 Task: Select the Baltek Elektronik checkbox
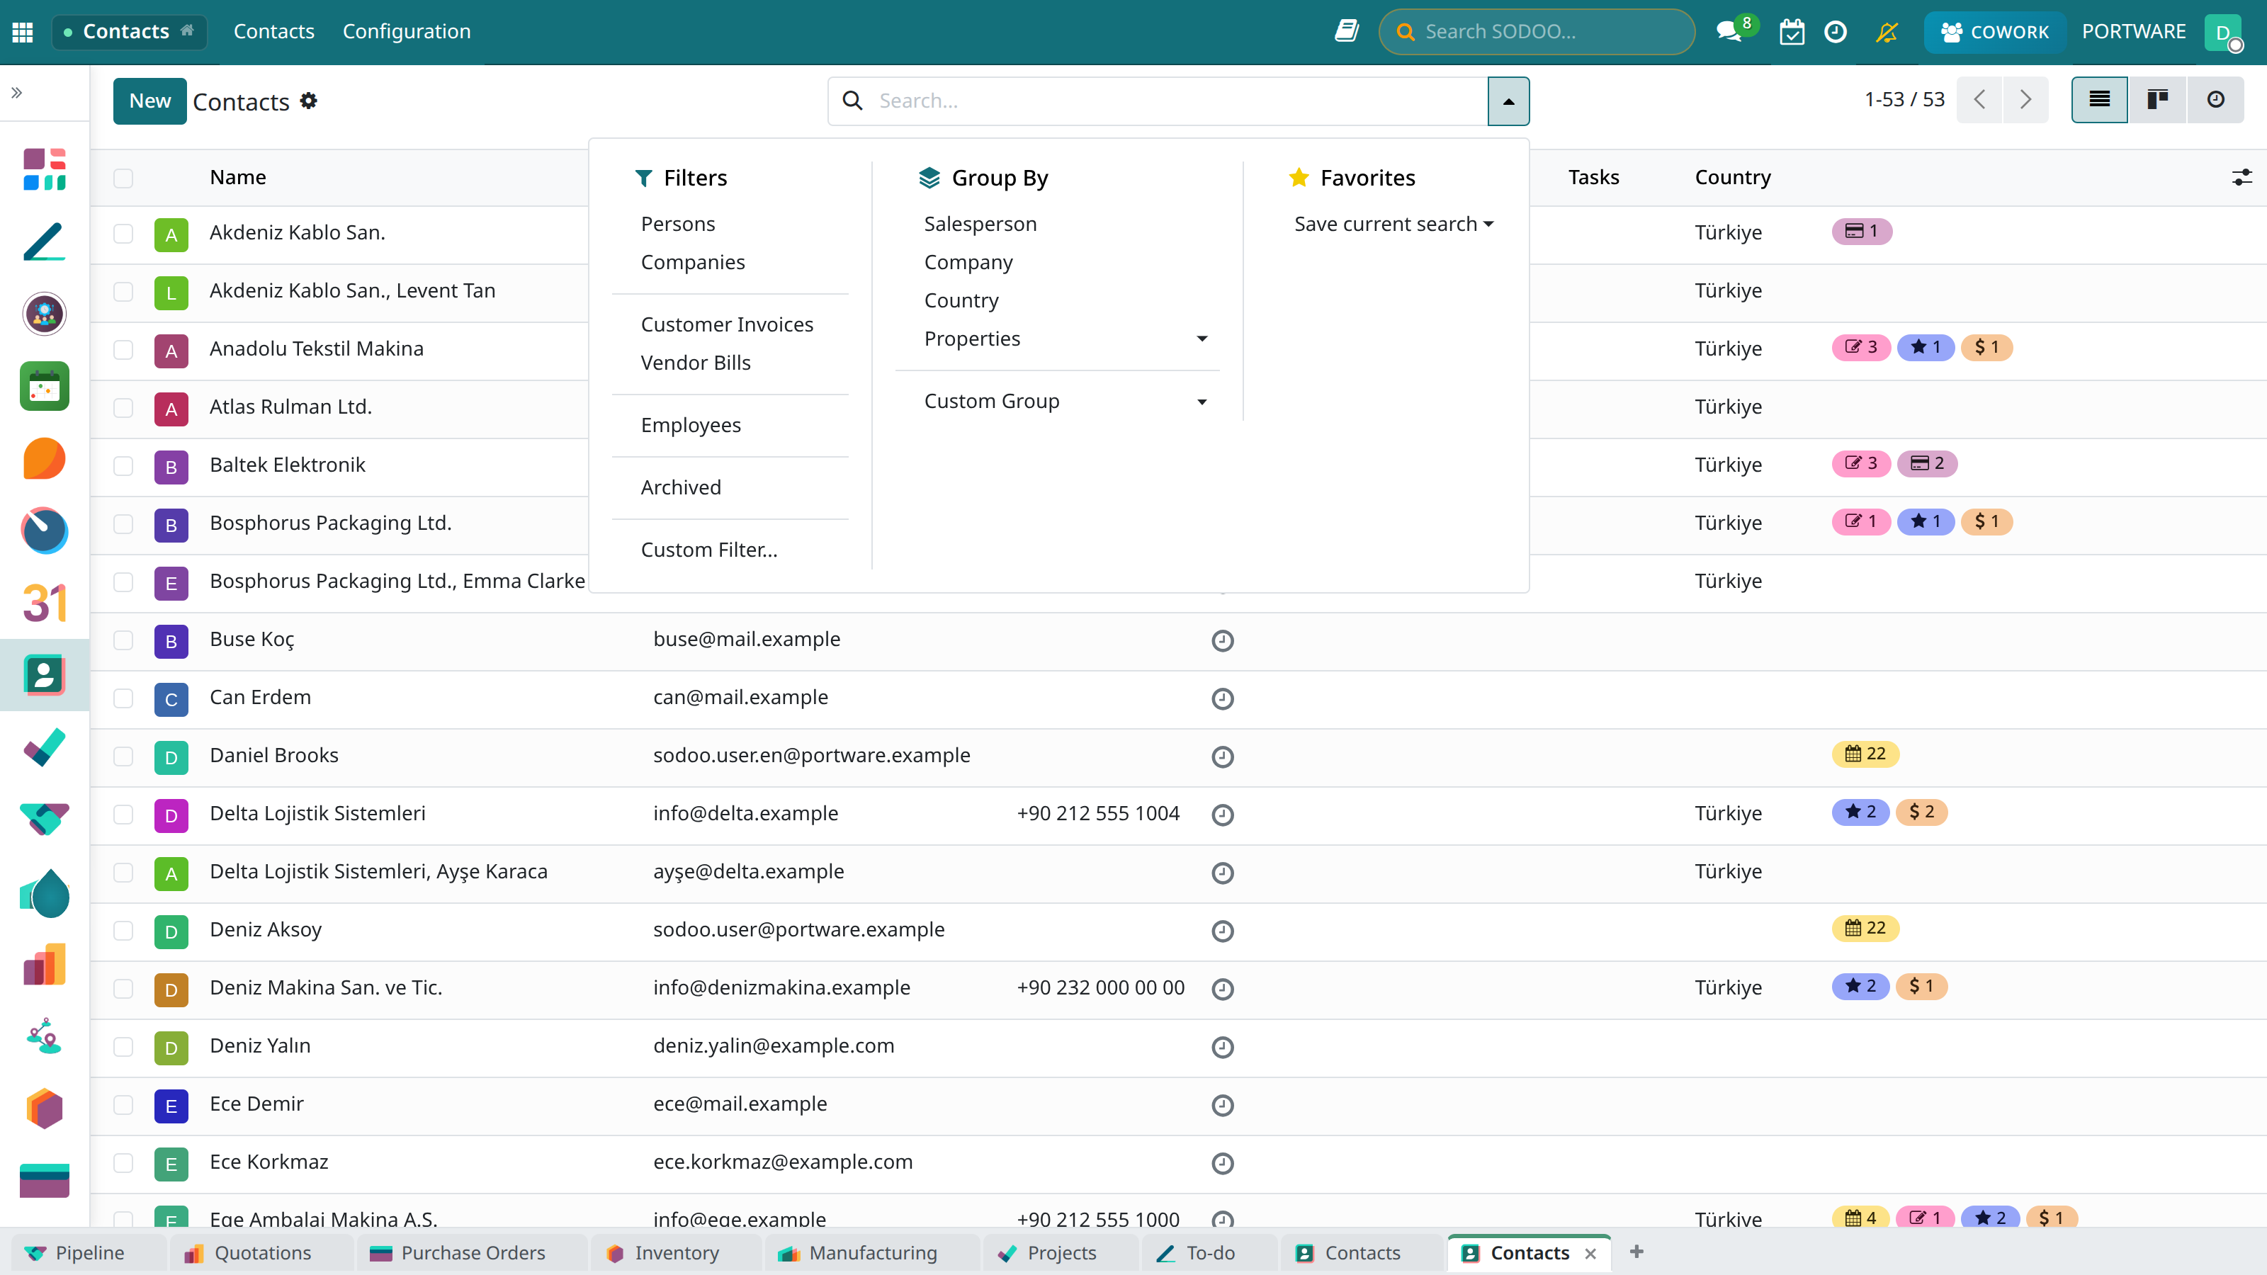click(123, 465)
